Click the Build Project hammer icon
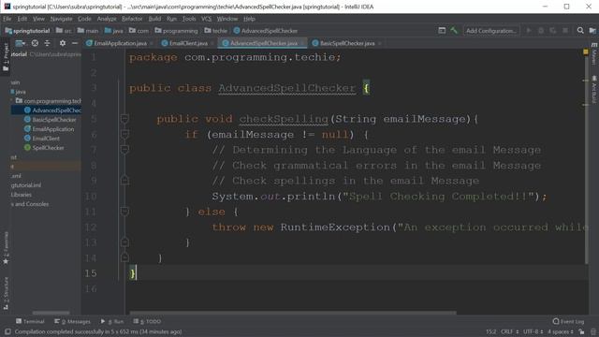The image size is (599, 337). 454,31
